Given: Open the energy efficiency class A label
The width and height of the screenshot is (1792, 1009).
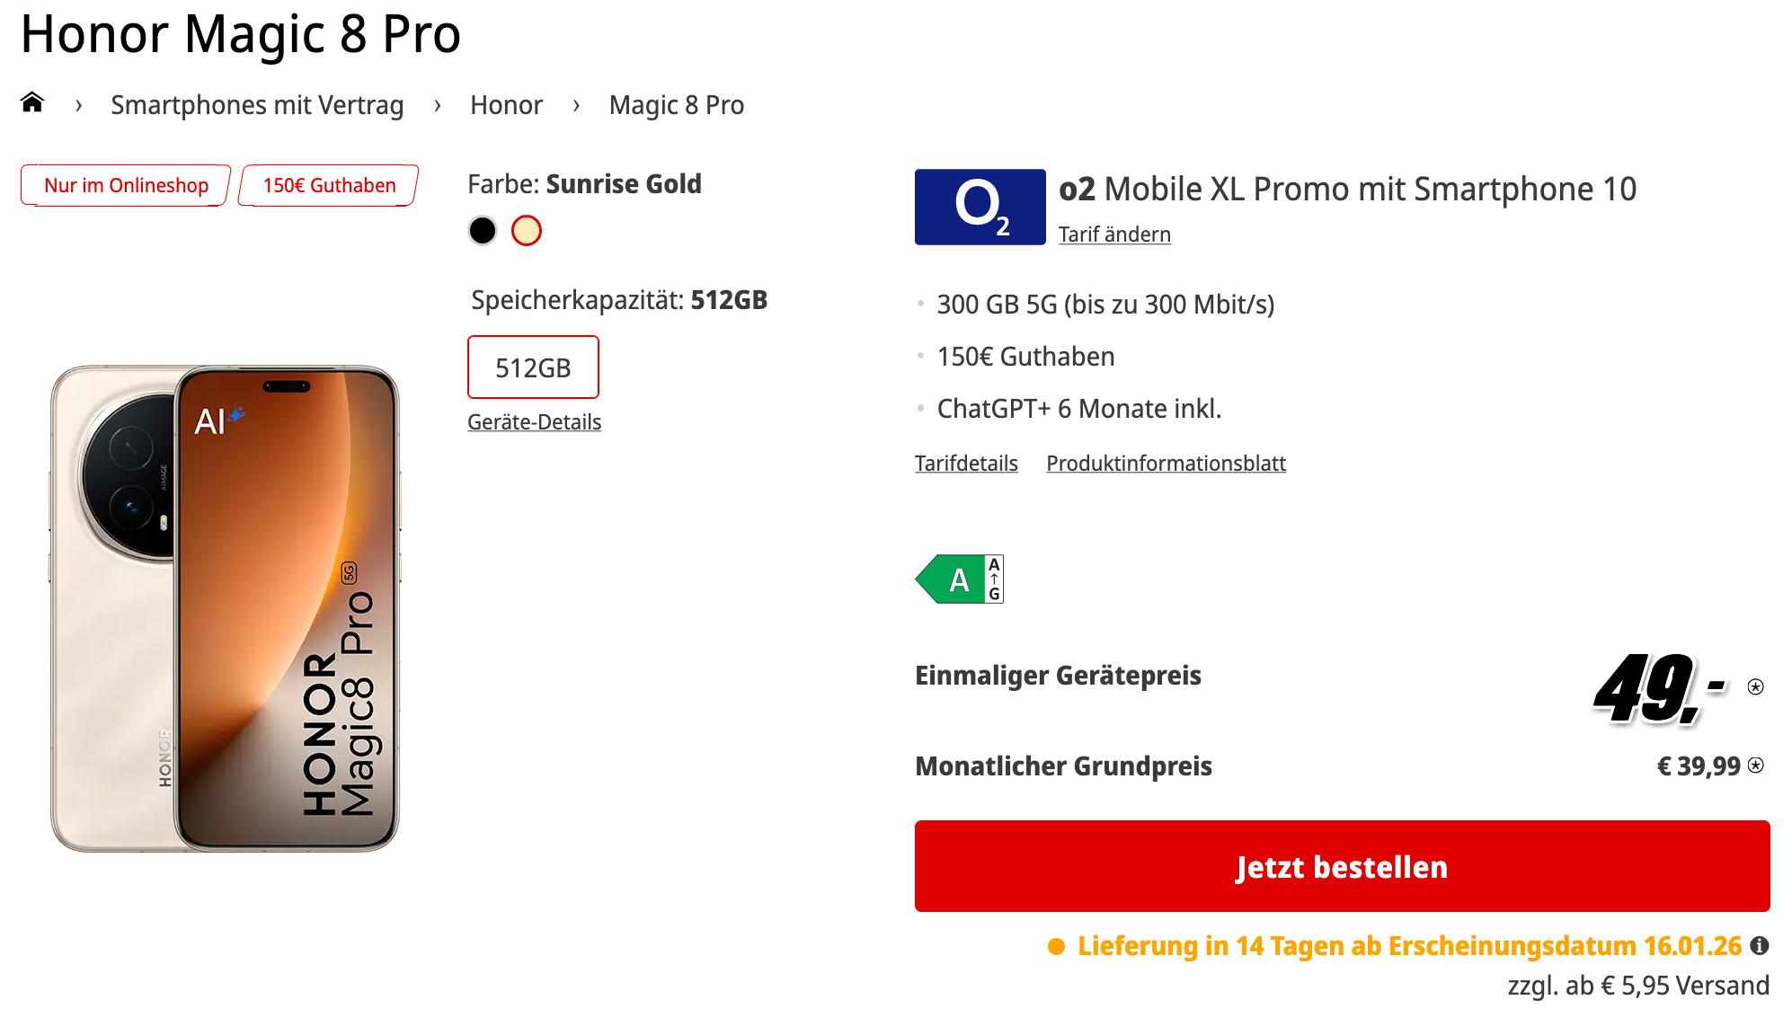Looking at the screenshot, I should pyautogui.click(x=960, y=580).
